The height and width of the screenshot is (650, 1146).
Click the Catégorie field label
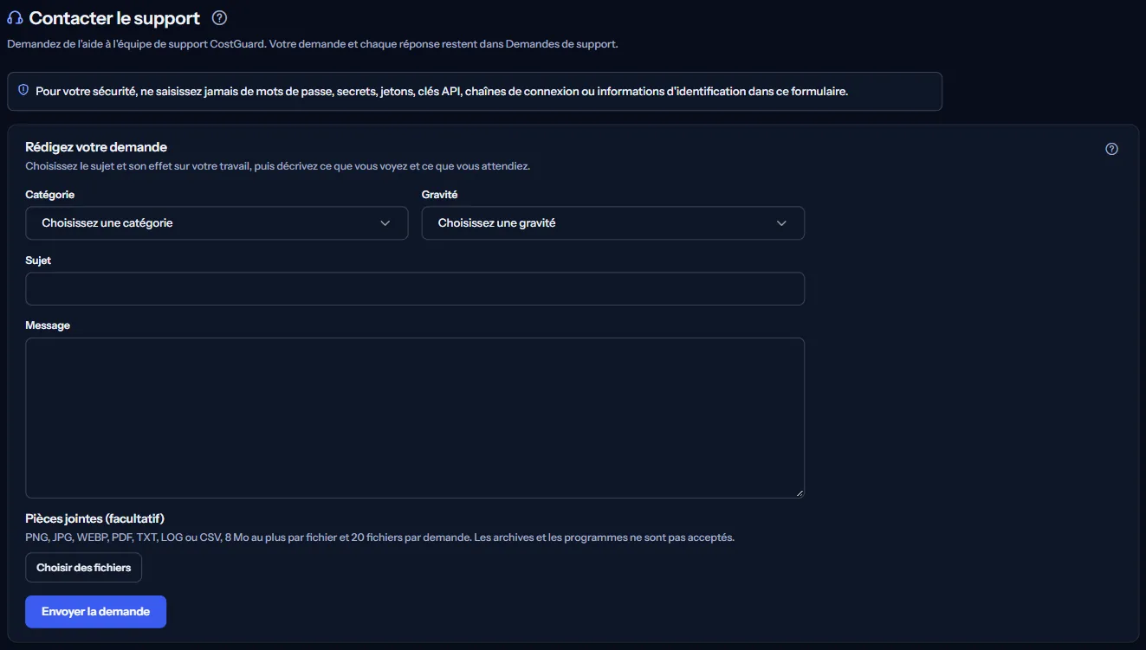[x=50, y=195]
